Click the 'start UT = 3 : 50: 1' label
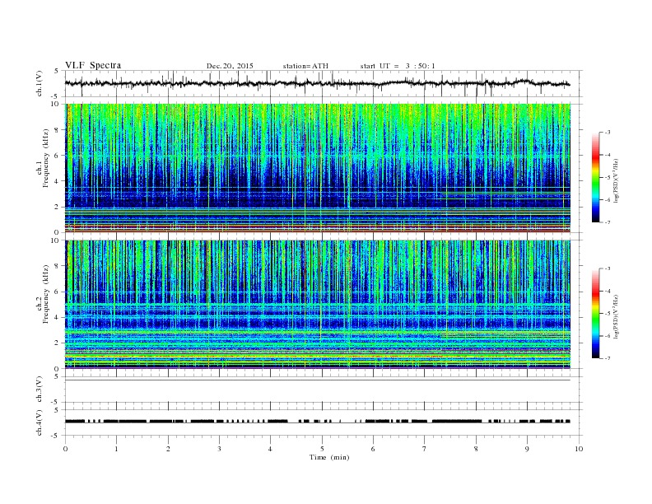The image size is (652, 504). click(x=398, y=66)
